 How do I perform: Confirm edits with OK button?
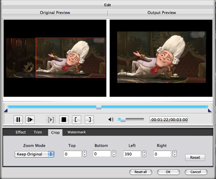pyautogui.click(x=168, y=172)
